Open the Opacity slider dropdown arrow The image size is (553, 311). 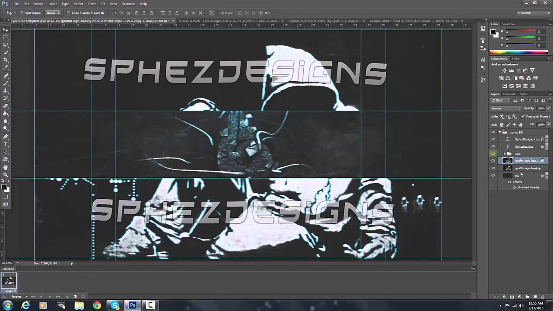pos(549,108)
